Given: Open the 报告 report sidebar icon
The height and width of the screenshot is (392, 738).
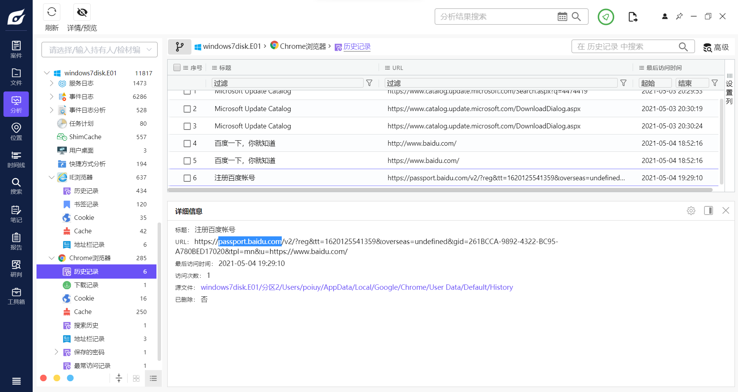Looking at the screenshot, I should click(x=16, y=241).
